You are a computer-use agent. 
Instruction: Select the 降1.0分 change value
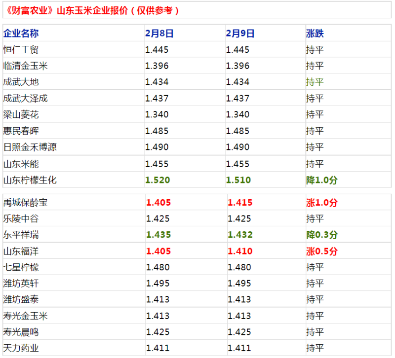click(x=322, y=180)
